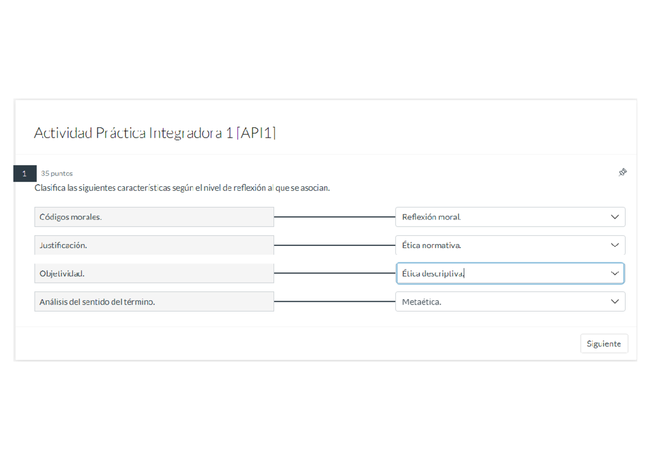Screen dimensions: 650x460
Task: Click connector line next to Códigos morales
Action: click(x=334, y=217)
